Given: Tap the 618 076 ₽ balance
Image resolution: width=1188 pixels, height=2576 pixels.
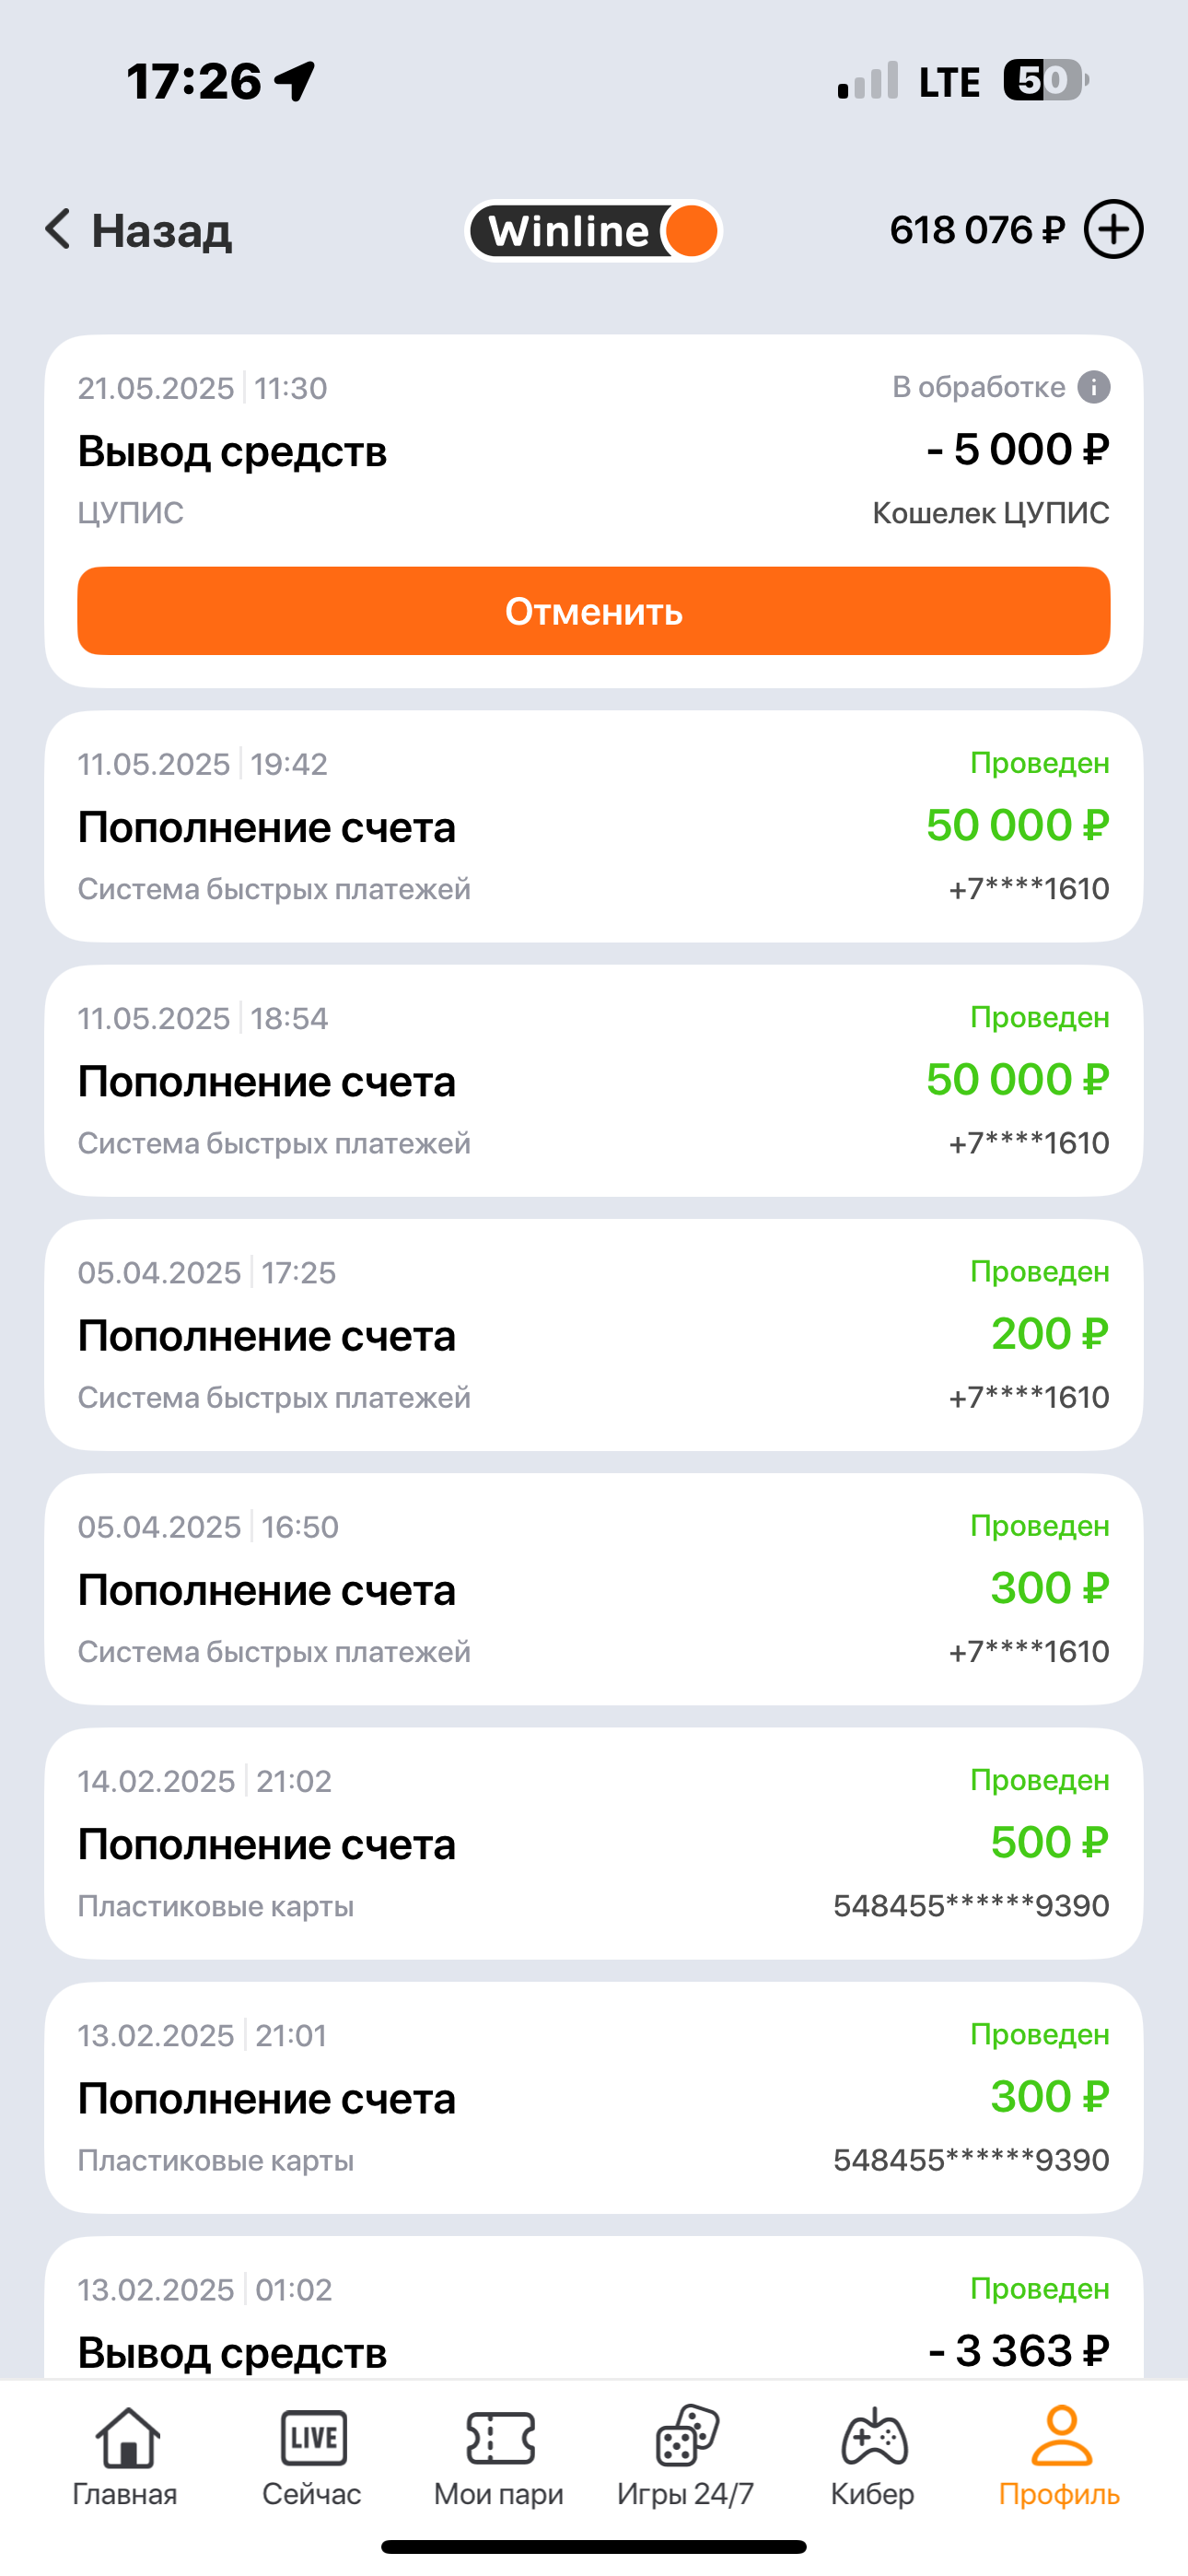Looking at the screenshot, I should [x=977, y=230].
